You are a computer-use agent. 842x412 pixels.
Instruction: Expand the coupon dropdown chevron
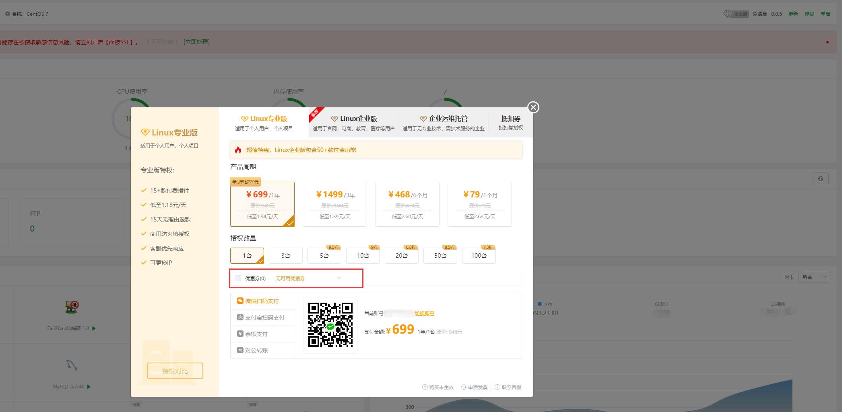[x=339, y=278]
